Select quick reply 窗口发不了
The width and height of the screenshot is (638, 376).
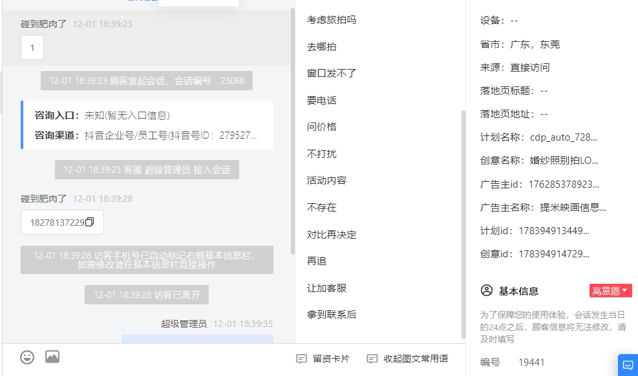click(x=332, y=74)
